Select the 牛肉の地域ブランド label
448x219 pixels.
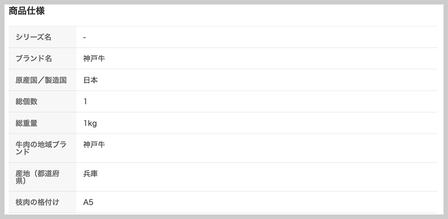click(41, 148)
